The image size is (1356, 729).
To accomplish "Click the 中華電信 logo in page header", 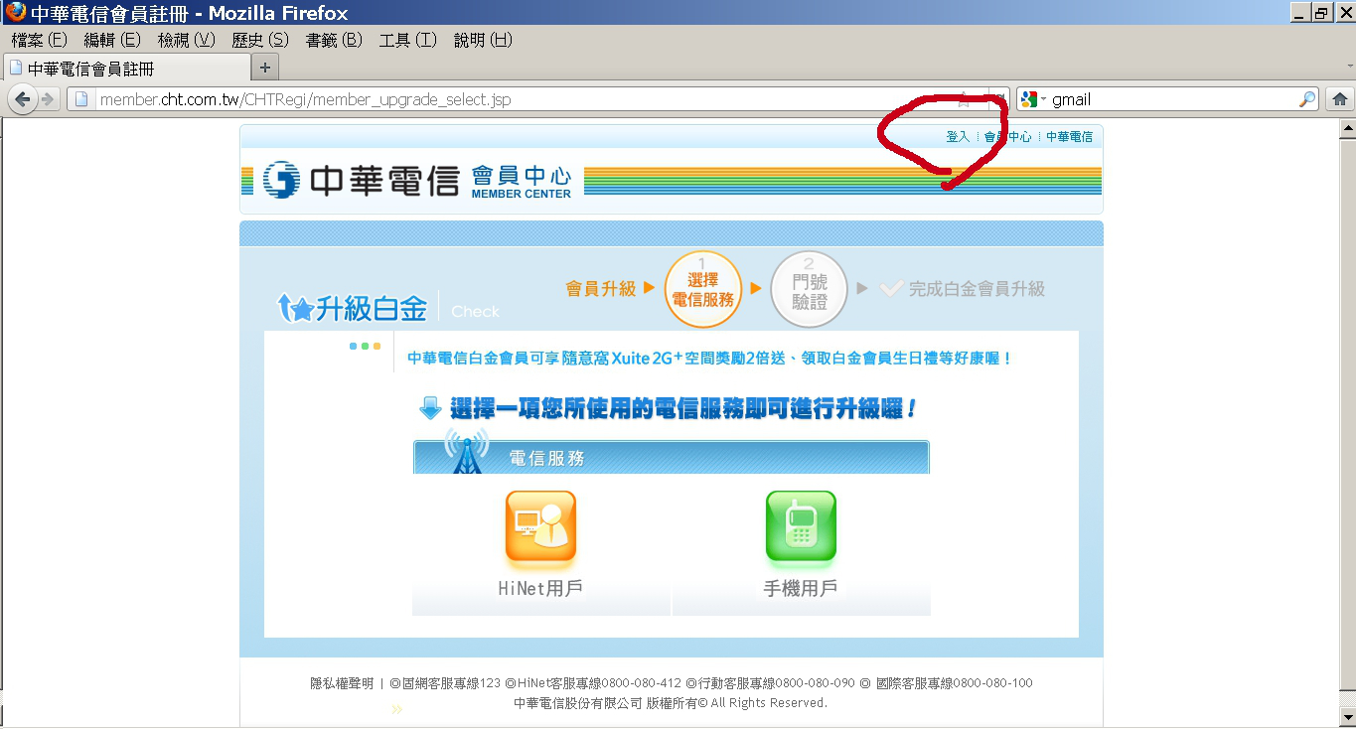I will (x=361, y=180).
